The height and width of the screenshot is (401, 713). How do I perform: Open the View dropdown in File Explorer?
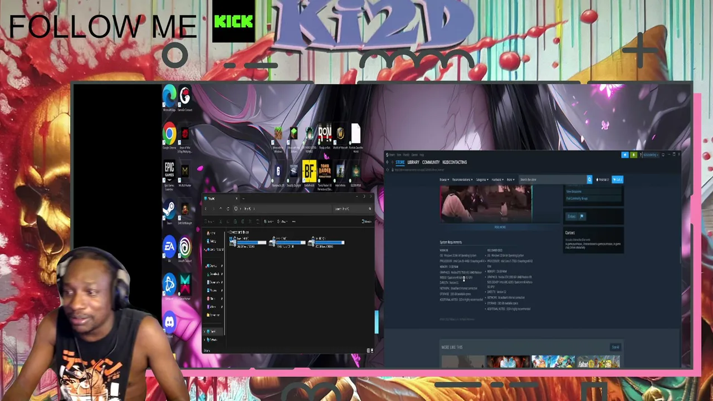[x=284, y=222]
